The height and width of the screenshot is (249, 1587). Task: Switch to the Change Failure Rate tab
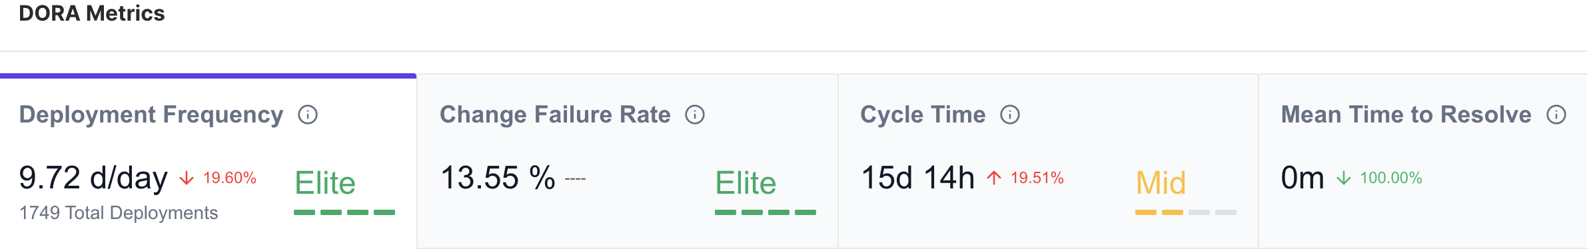[628, 161]
